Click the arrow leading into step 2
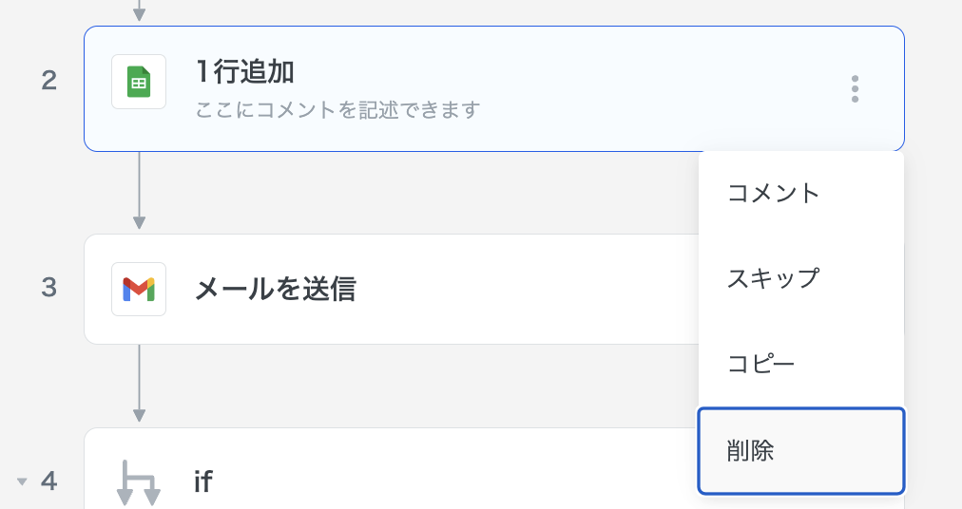 [x=139, y=11]
